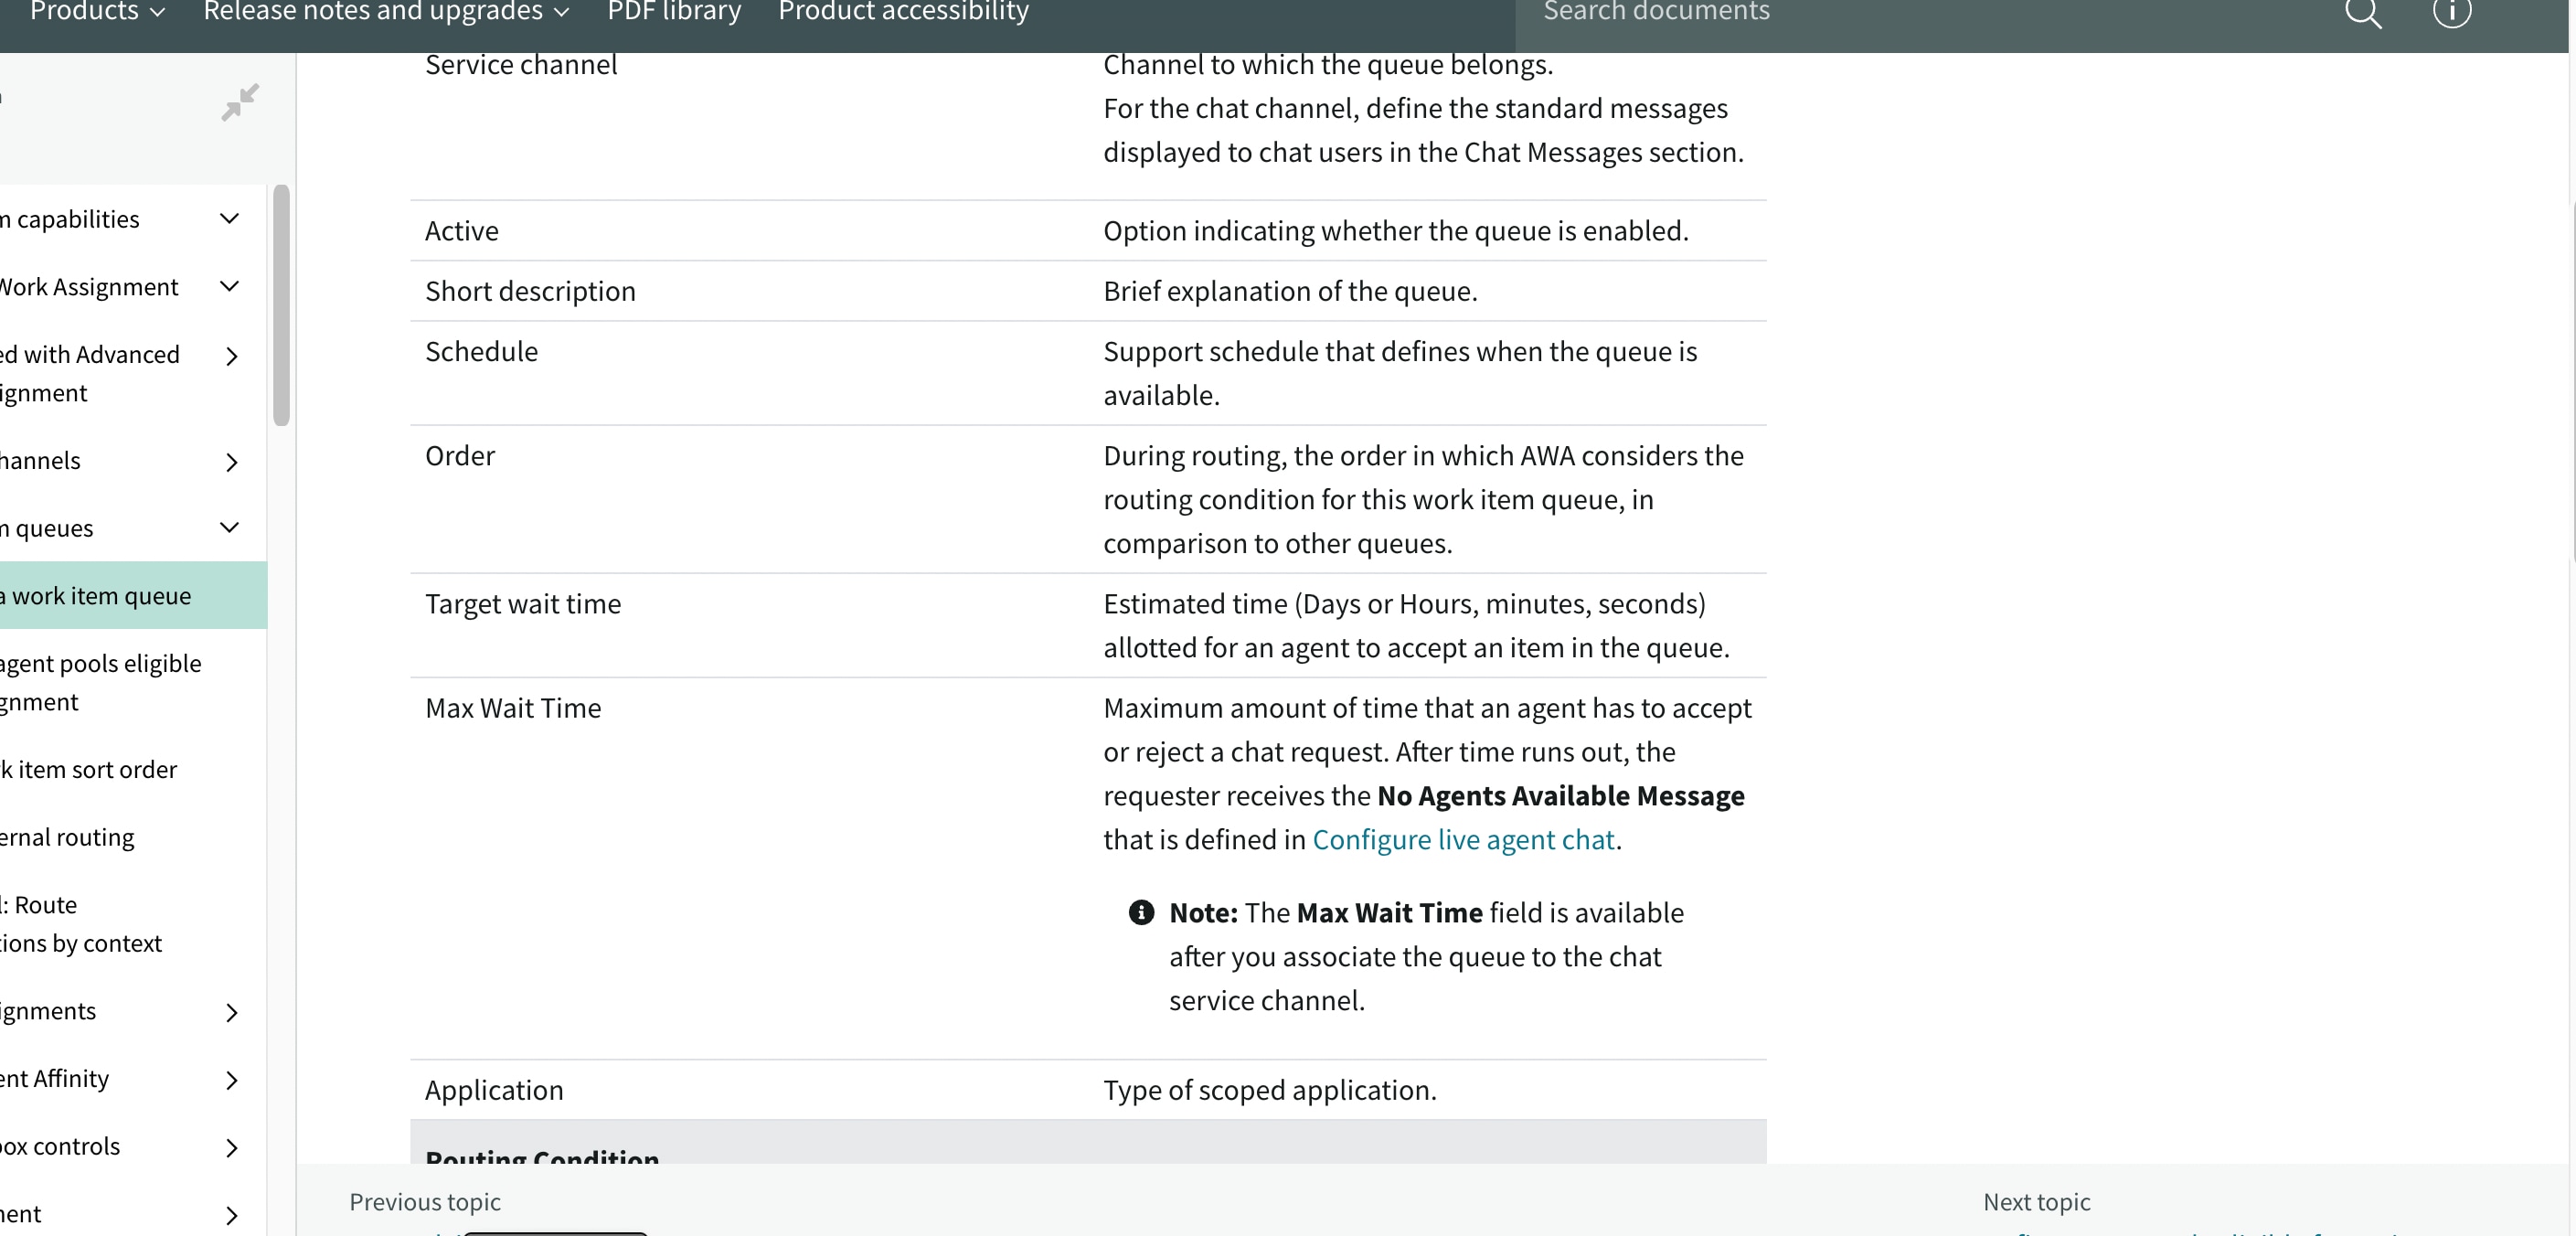Collapse the Work Assignment section
Image resolution: width=2576 pixels, height=1236 pixels.
click(x=229, y=287)
